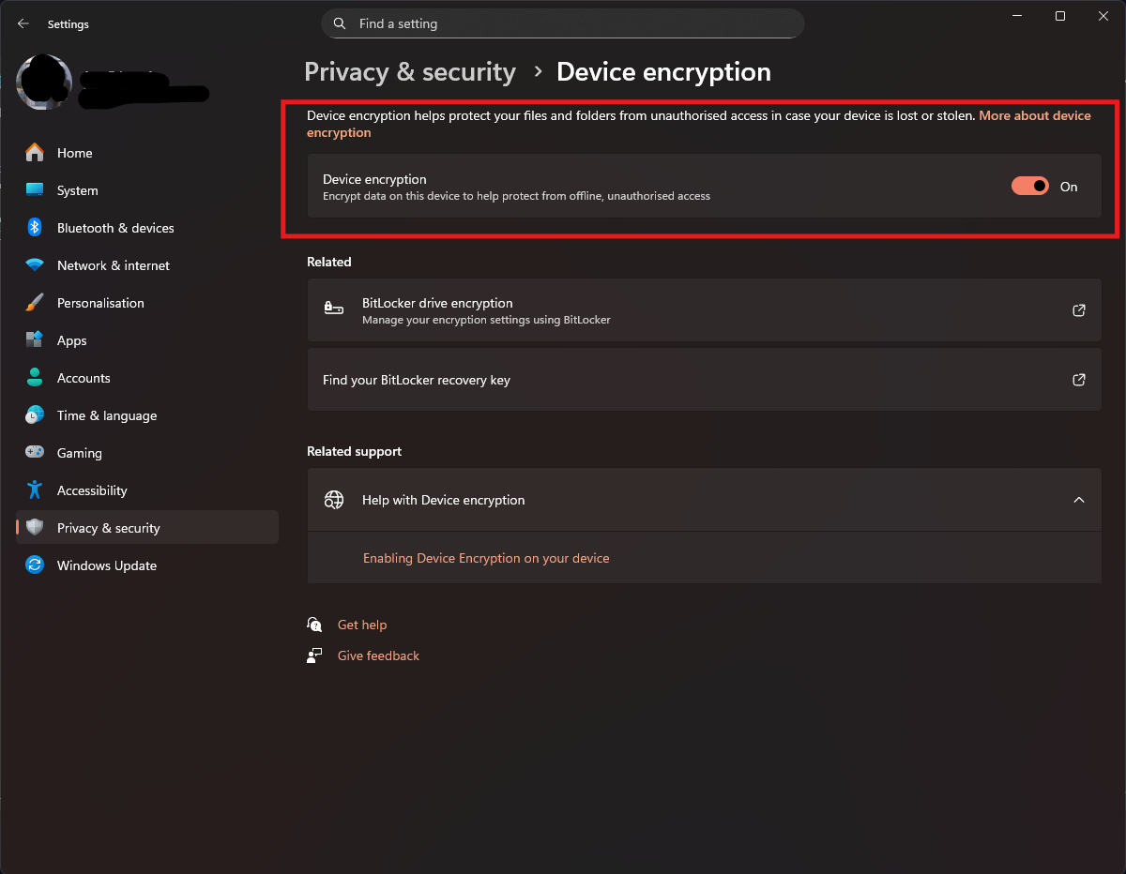Open the System settings category

(77, 190)
